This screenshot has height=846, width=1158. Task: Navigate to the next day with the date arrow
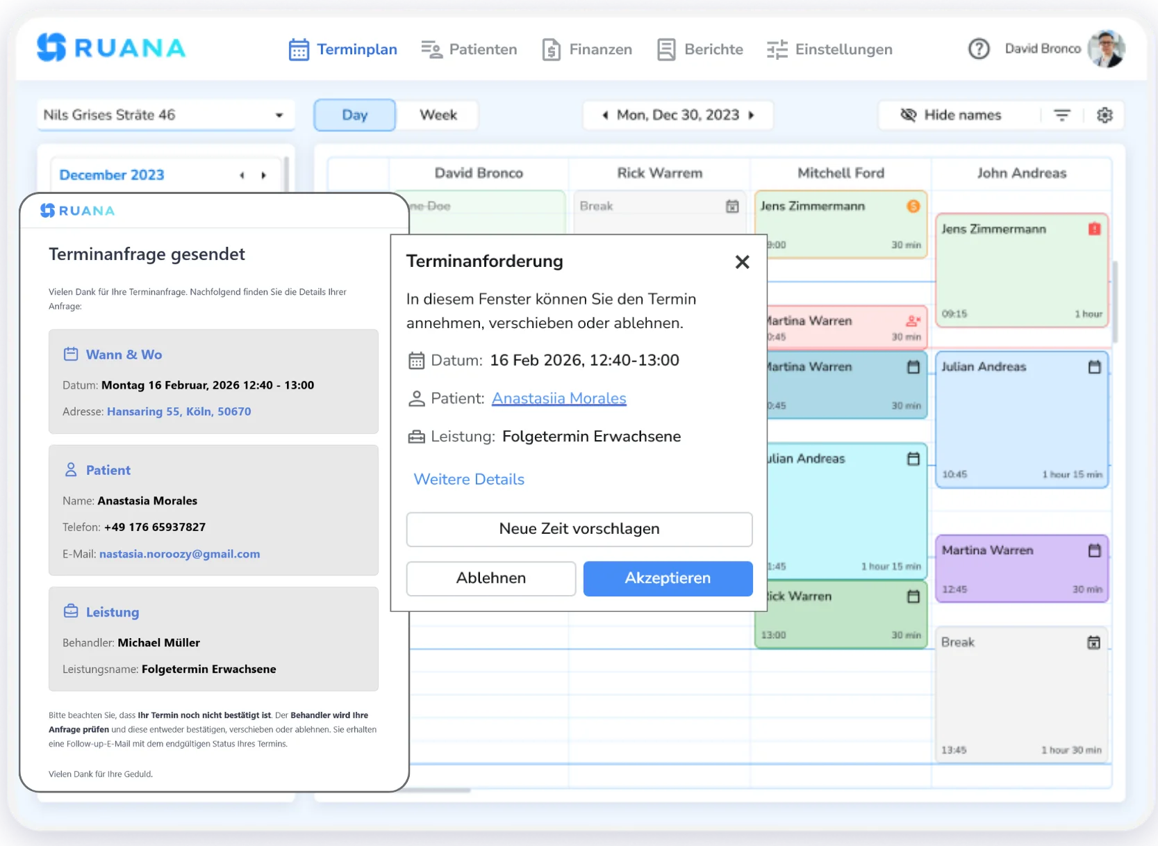coord(751,115)
